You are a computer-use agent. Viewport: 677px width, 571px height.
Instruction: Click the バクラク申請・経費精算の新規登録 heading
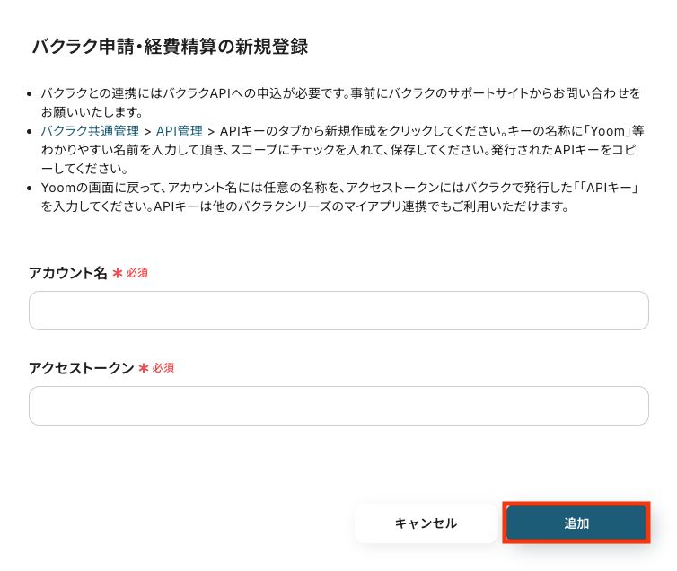(170, 47)
